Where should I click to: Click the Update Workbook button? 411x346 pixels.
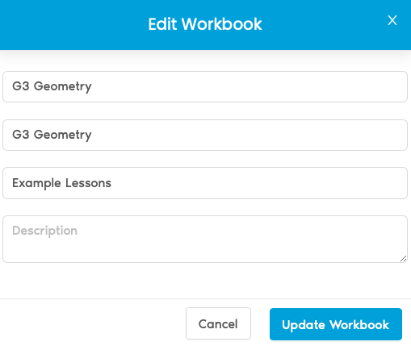[x=336, y=324]
